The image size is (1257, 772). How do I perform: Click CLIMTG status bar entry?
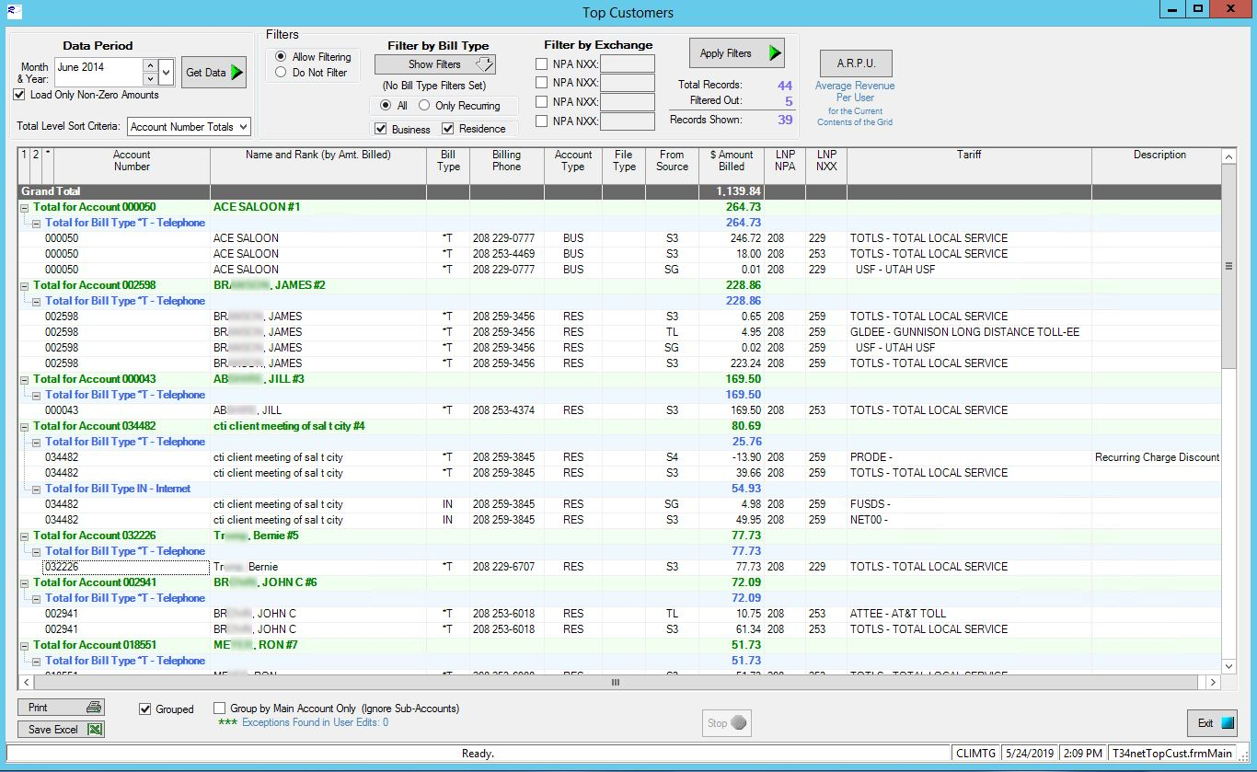[x=974, y=753]
